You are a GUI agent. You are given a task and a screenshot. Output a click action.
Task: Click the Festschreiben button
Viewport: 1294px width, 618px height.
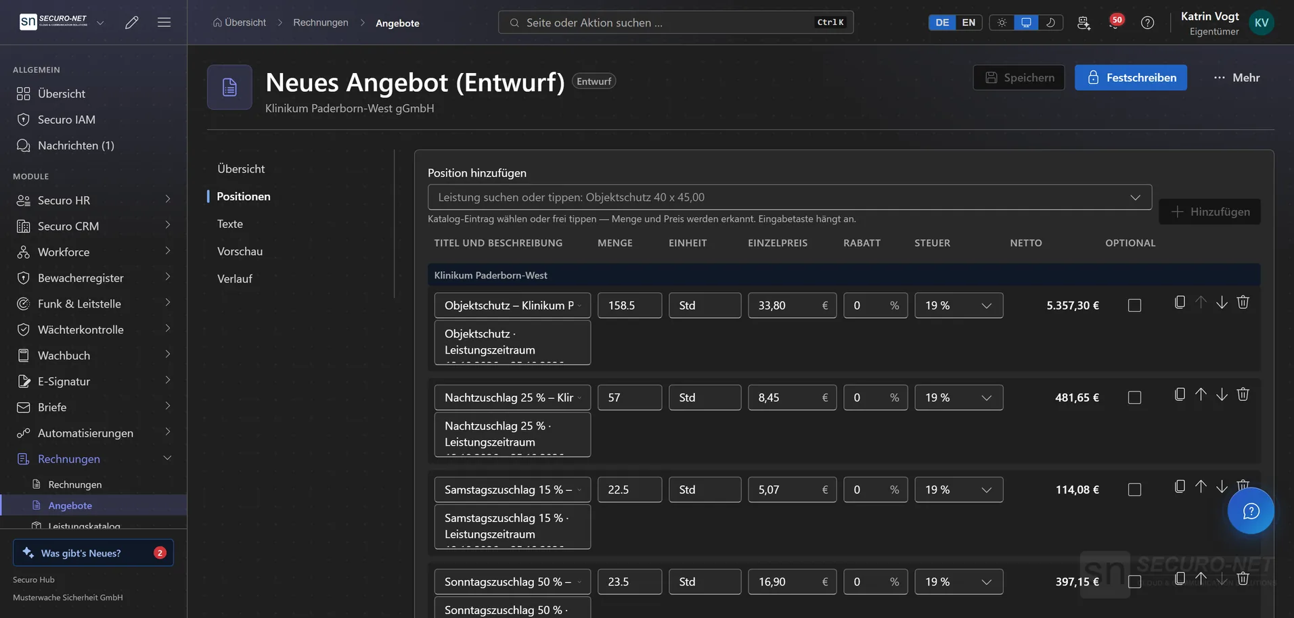[x=1130, y=78]
